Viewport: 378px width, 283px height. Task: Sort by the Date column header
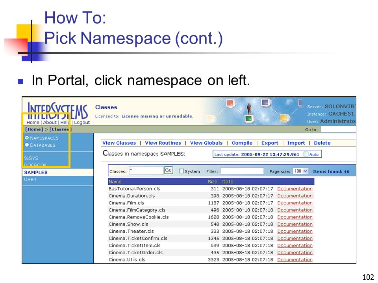click(x=228, y=182)
